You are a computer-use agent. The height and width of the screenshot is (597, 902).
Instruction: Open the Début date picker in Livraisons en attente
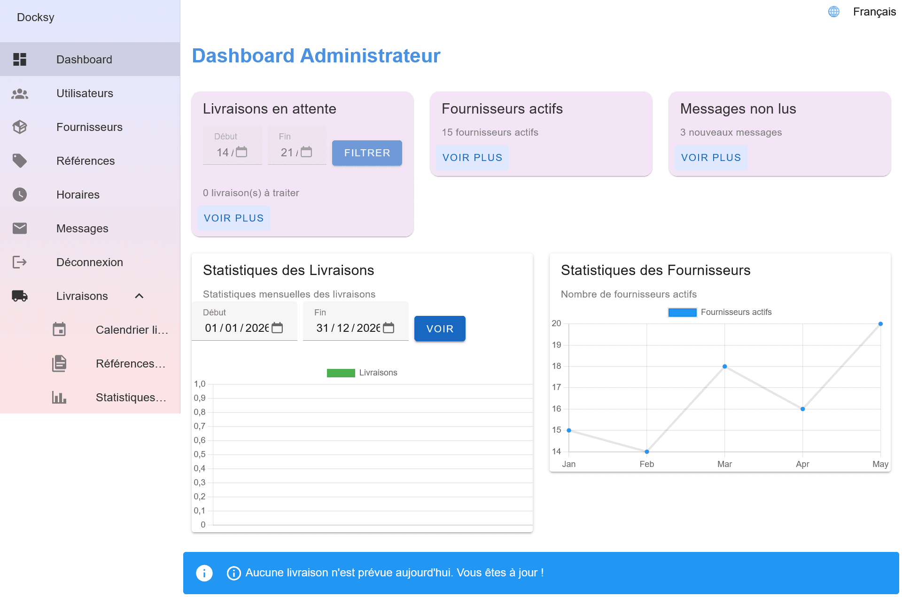click(x=241, y=153)
